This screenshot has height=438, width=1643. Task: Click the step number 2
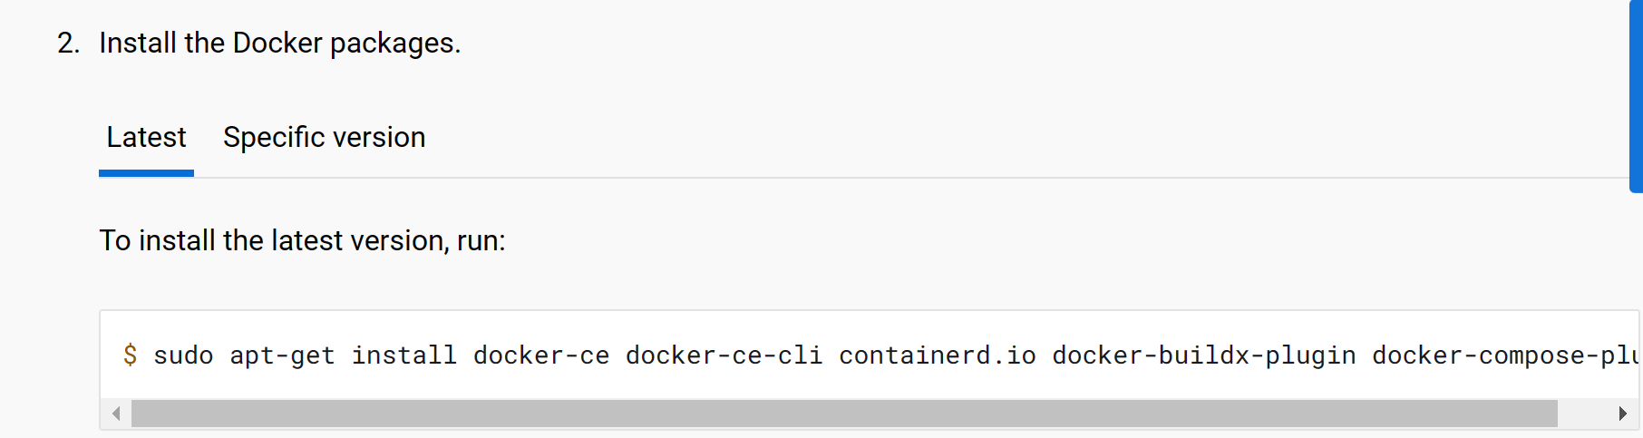tap(68, 43)
